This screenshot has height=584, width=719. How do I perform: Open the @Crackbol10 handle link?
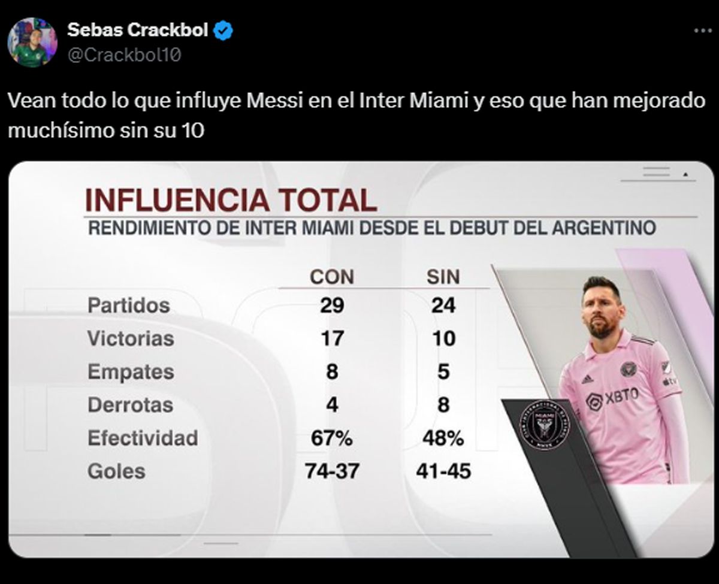[x=124, y=55]
